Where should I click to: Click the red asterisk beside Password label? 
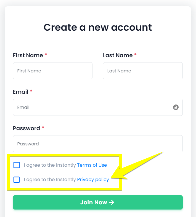point(43,128)
